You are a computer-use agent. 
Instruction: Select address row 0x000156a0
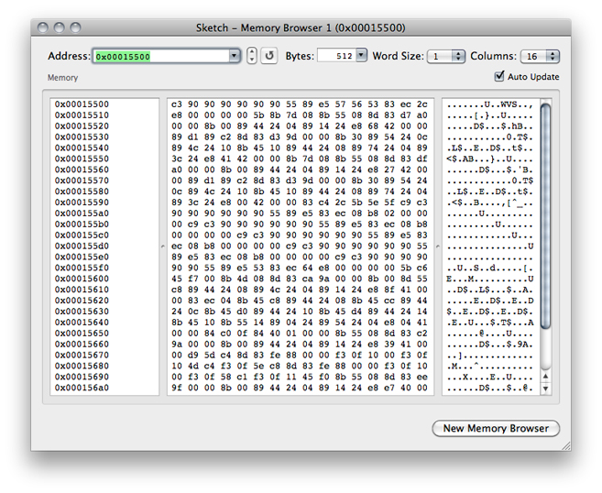pos(82,388)
